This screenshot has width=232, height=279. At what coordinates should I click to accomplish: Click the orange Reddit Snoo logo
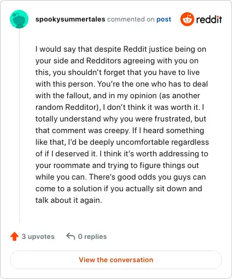pos(187,19)
